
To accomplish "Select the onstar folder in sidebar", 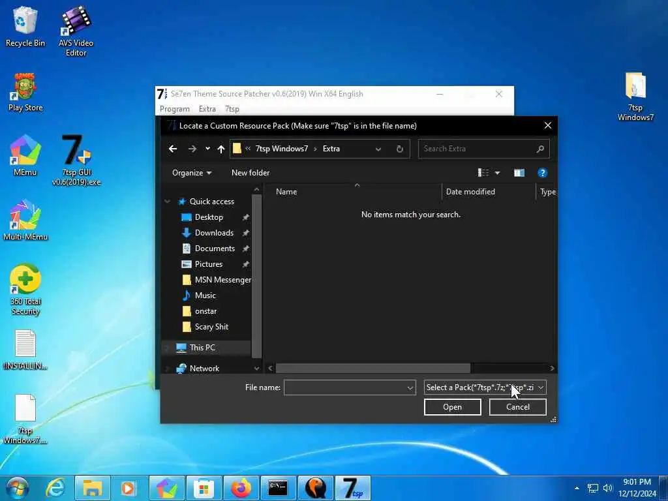I will (205, 311).
